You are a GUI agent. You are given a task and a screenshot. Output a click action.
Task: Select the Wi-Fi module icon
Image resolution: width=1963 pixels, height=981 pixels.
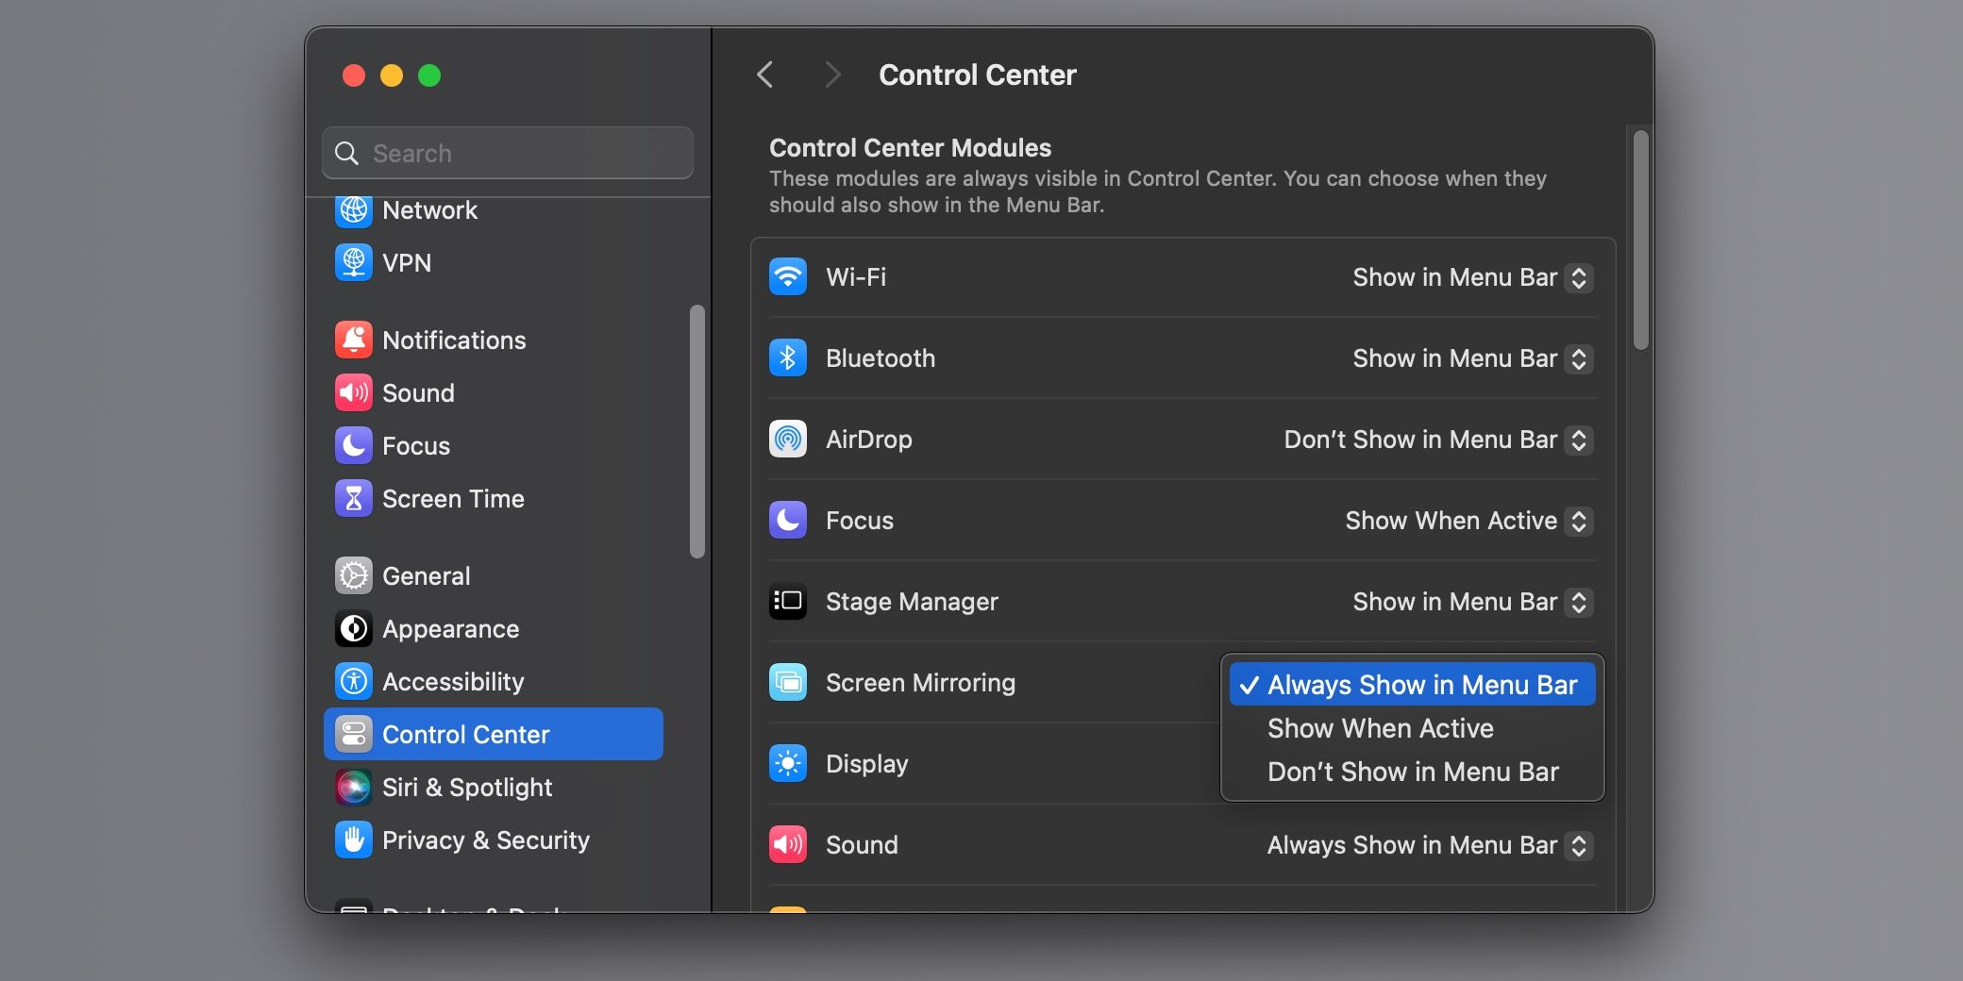point(788,276)
